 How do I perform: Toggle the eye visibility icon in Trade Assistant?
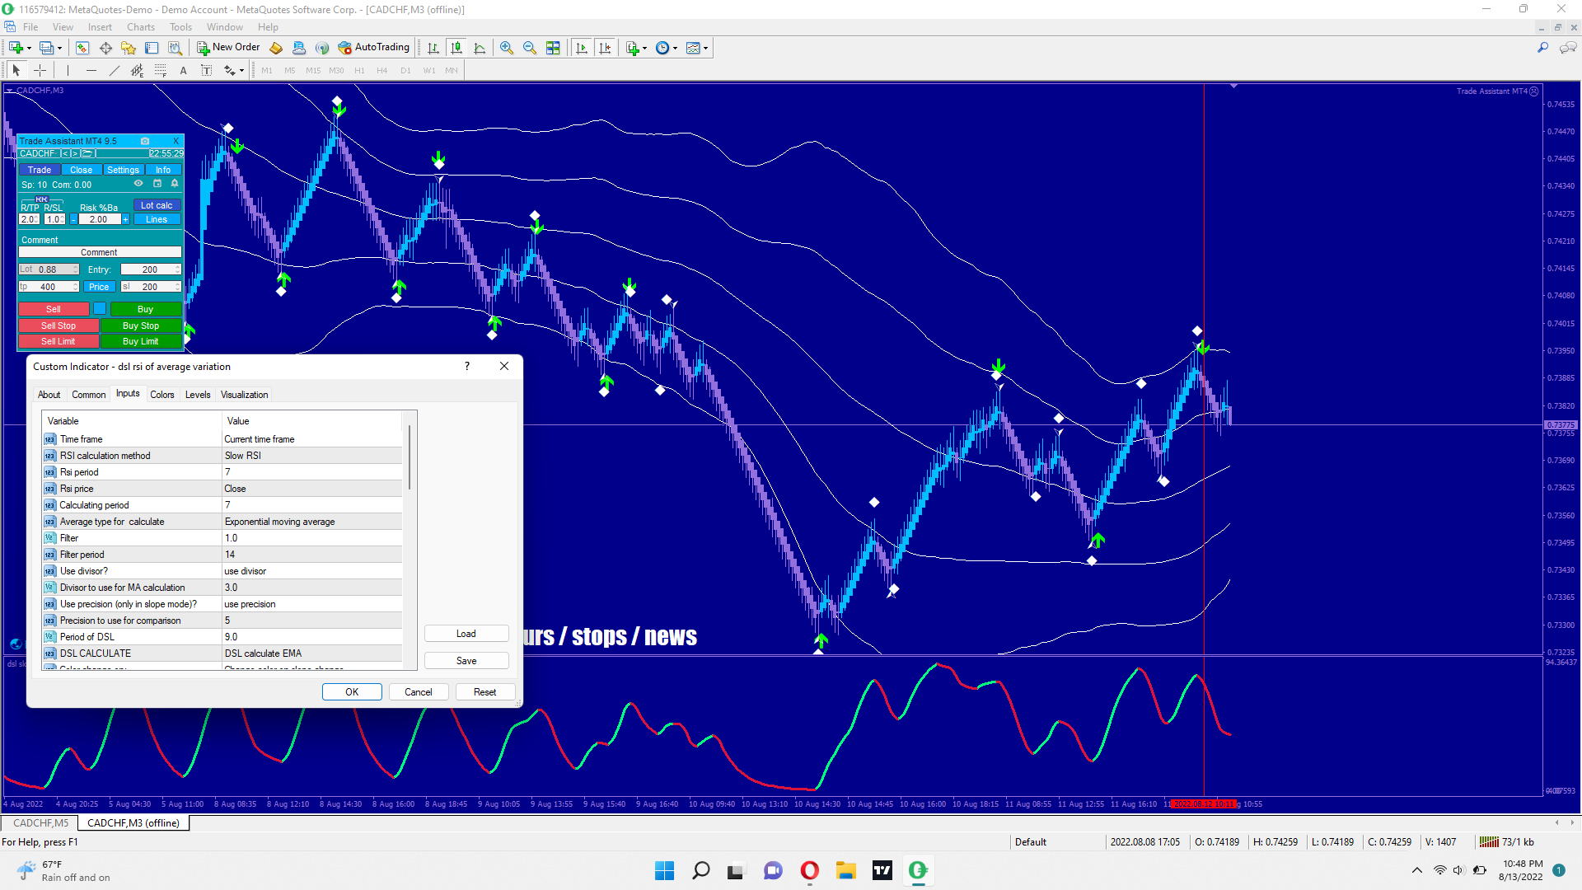click(138, 184)
